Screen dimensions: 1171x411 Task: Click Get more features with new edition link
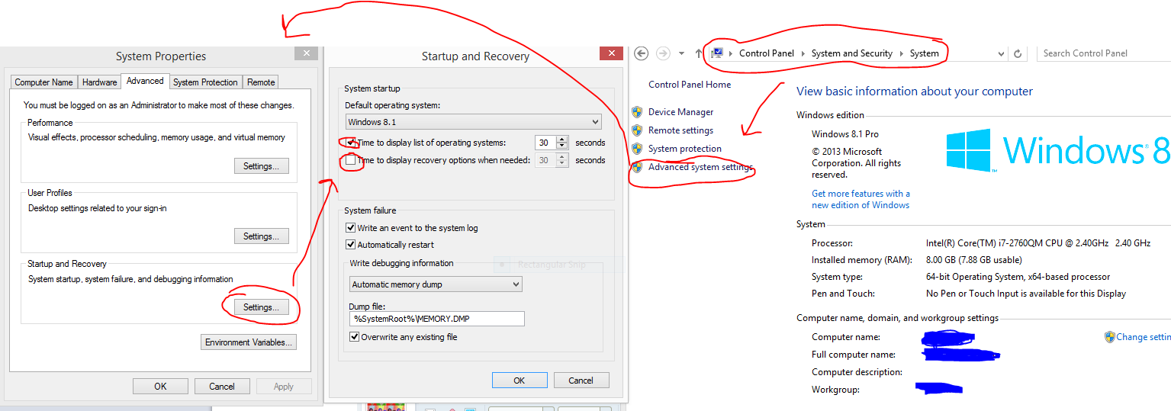[x=861, y=199]
